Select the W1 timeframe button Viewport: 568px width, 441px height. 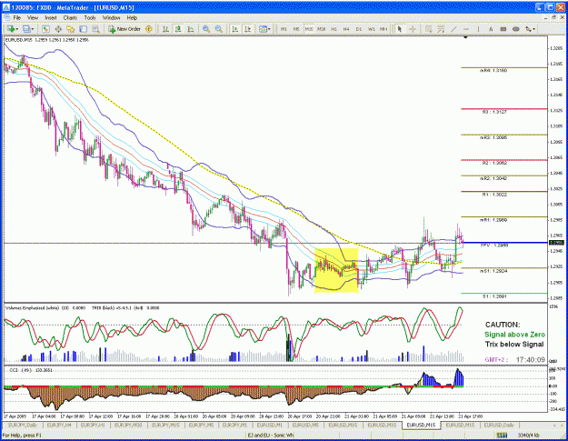click(x=372, y=29)
